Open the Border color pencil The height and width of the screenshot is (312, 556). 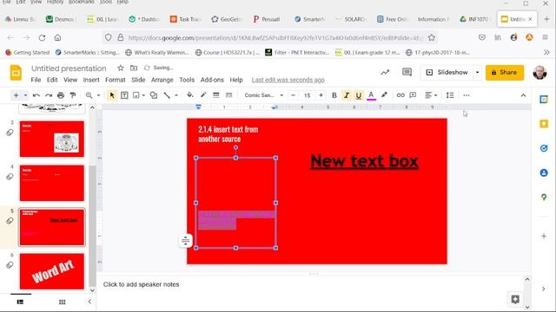click(203, 95)
